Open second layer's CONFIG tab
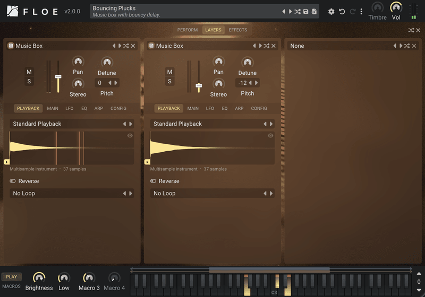Screen dimensions: 425x297 (259, 108)
